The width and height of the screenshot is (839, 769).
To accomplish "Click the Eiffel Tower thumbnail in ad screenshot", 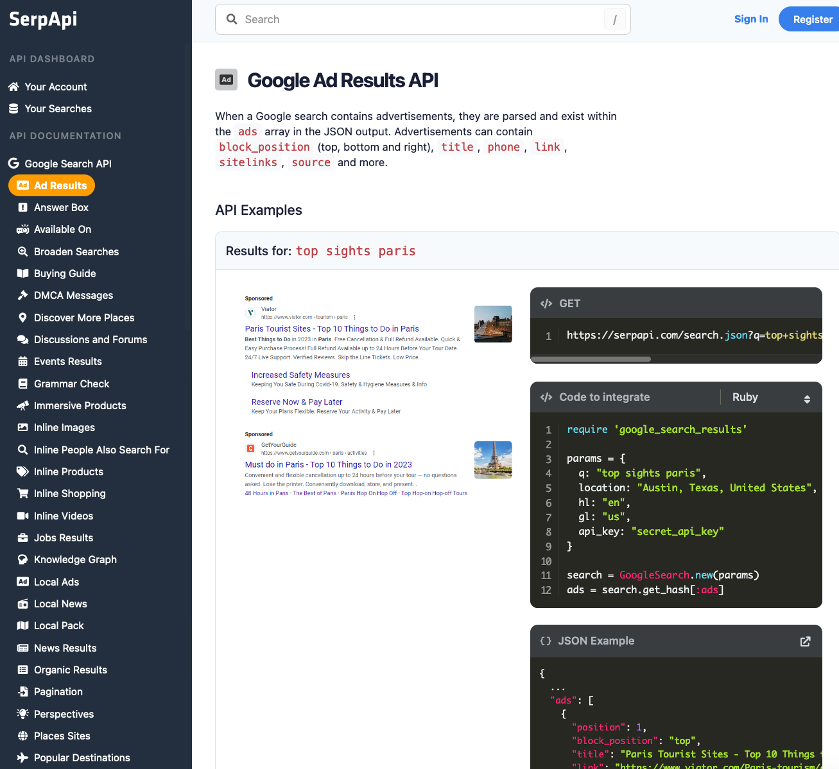I will pos(493,460).
